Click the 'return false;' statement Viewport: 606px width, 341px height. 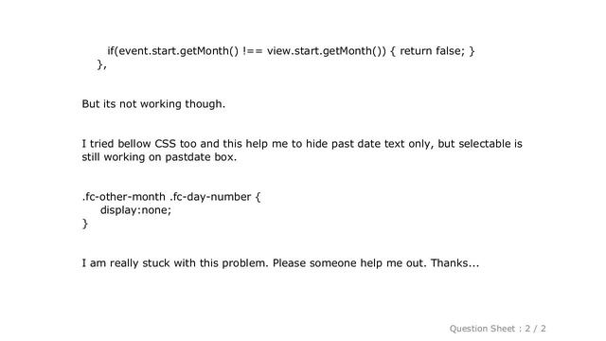pyautogui.click(x=432, y=51)
